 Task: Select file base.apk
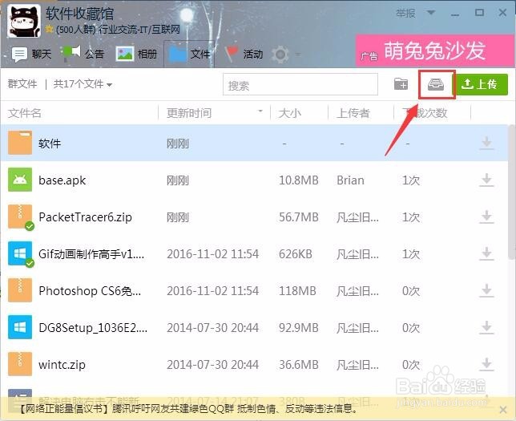point(62,180)
